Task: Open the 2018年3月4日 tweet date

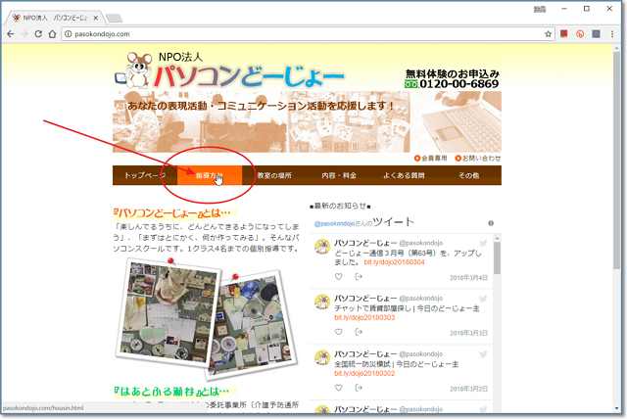Action: coord(468,278)
